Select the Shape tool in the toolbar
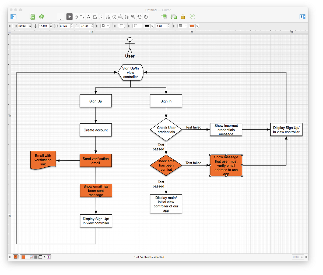The width and height of the screenshot is (323, 275). click(x=76, y=17)
